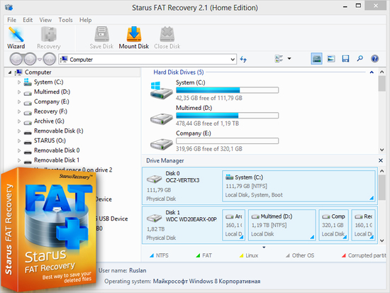Click the floppy save icon in toolbar
Image resolution: width=390 pixels, height=293 pixels.
coord(345,59)
